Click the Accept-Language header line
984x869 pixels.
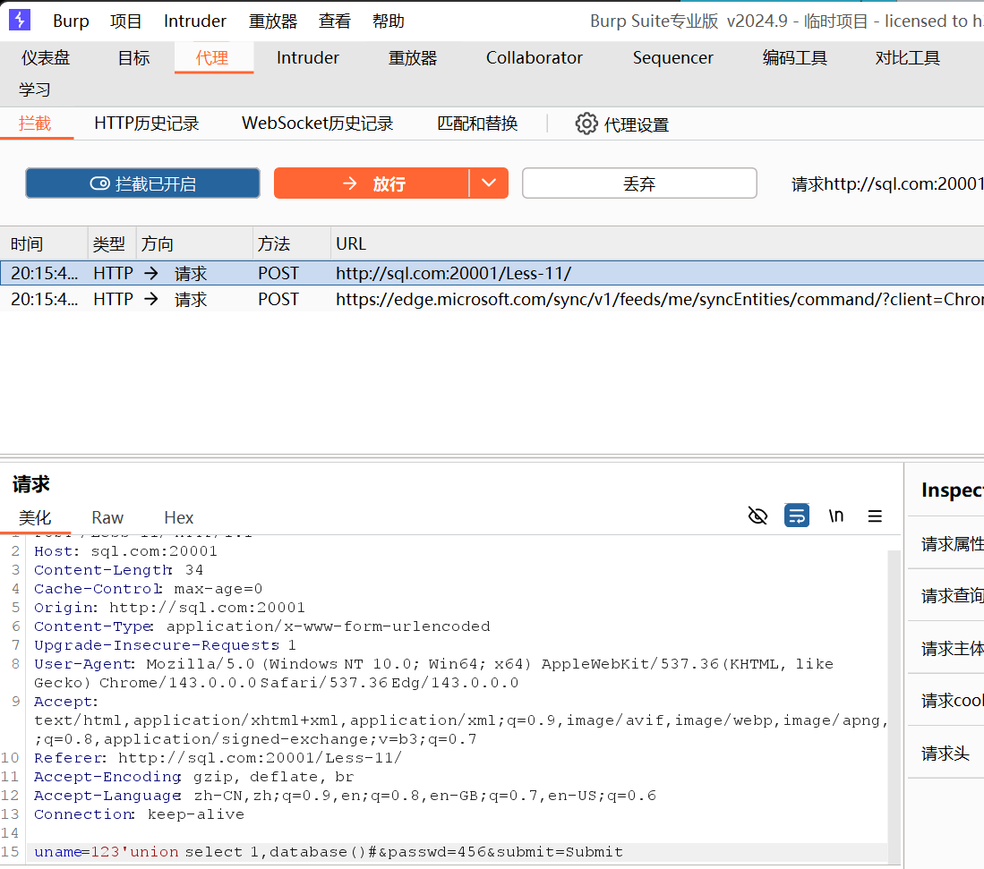345,796
